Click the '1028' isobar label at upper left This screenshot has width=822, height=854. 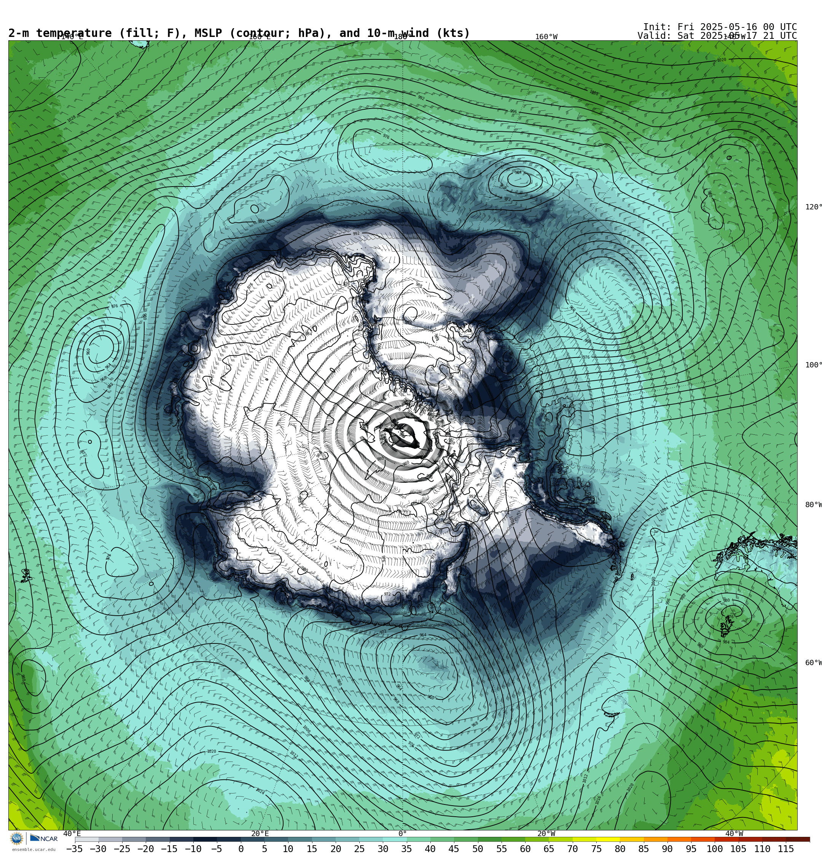(x=72, y=118)
